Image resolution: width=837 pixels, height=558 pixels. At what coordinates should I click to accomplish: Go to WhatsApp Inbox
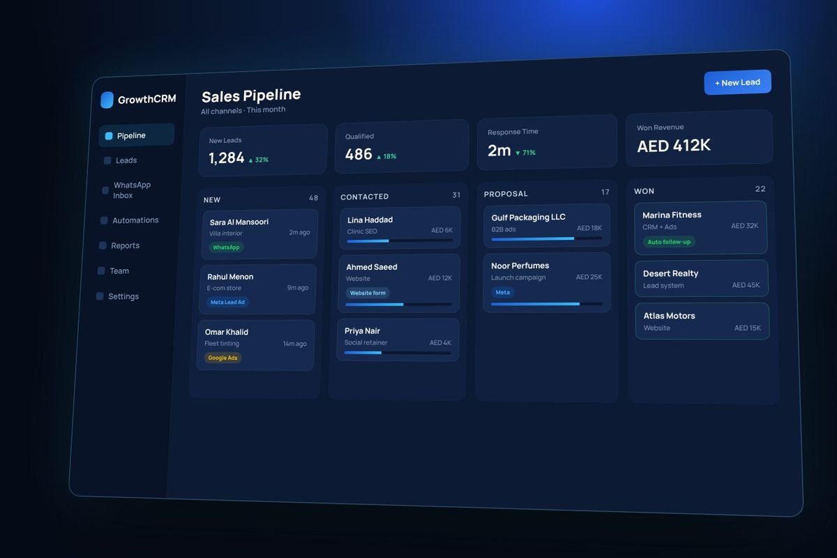pyautogui.click(x=131, y=190)
